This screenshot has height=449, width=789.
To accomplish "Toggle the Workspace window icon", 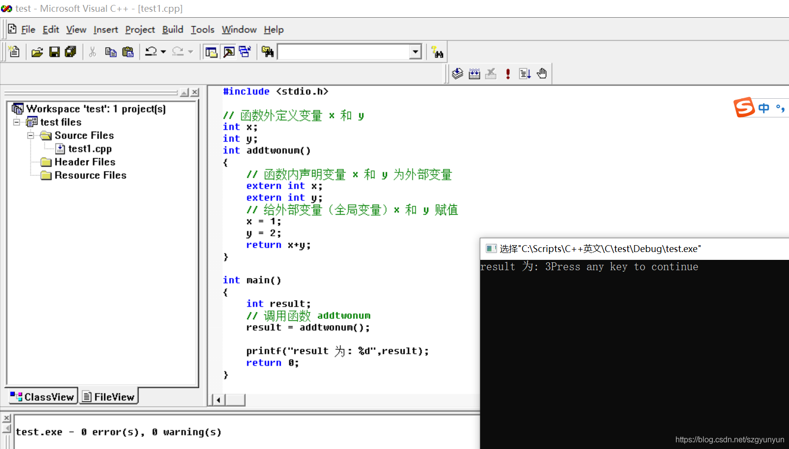I will coord(211,52).
